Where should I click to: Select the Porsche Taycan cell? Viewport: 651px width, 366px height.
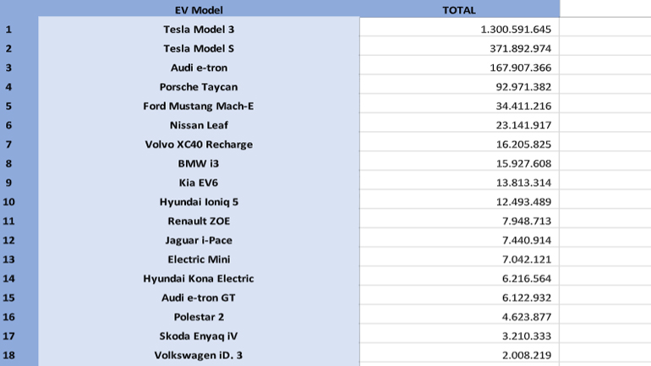(x=199, y=87)
